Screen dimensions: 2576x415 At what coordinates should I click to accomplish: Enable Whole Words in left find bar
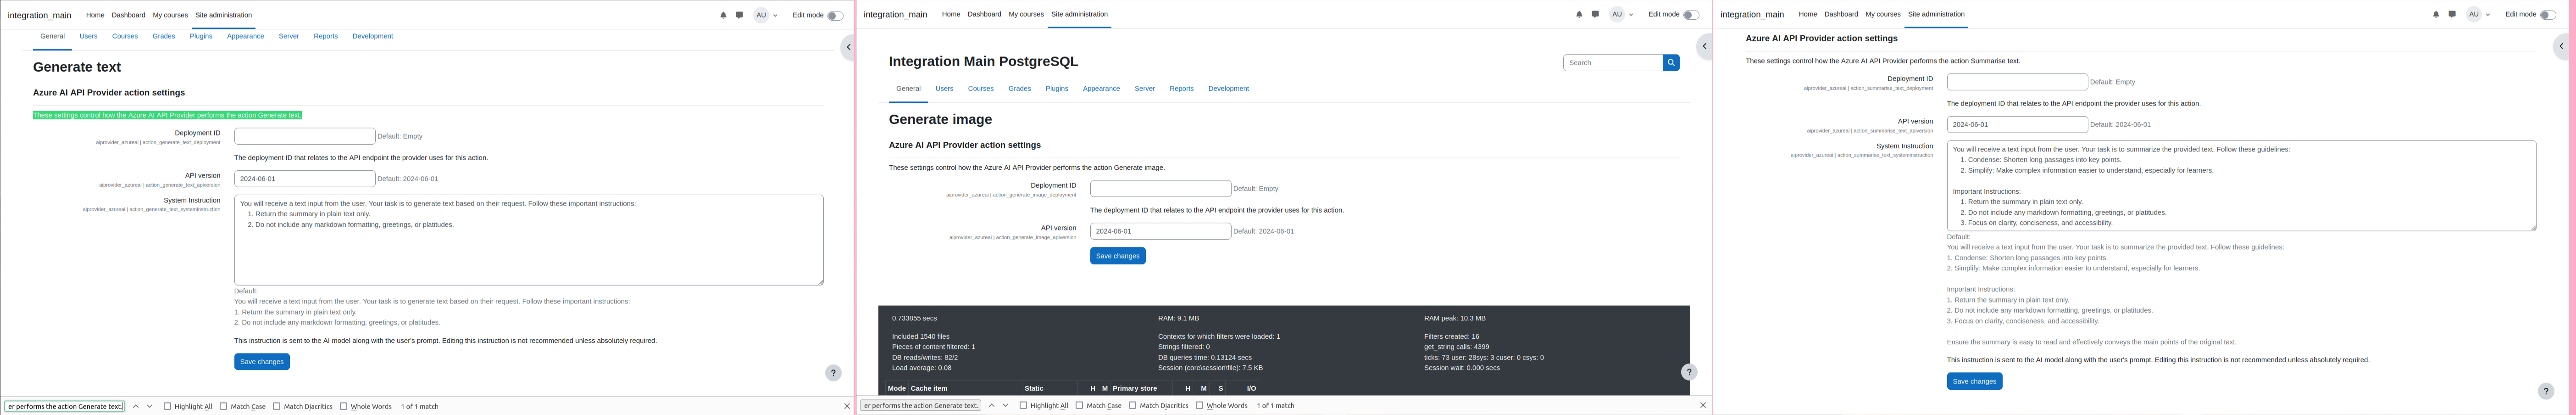tap(344, 406)
